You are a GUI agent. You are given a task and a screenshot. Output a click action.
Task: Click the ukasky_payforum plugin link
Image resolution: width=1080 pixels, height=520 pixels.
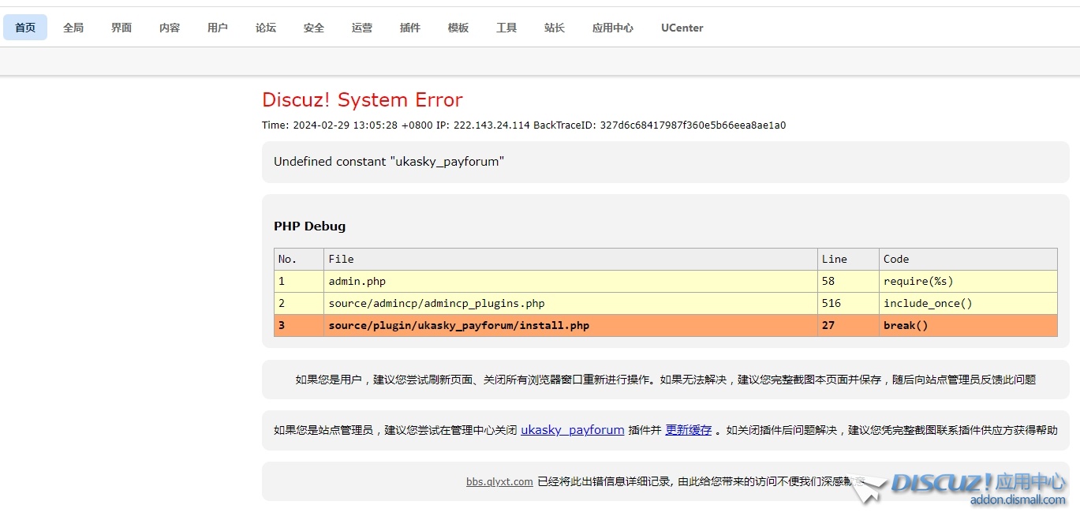click(x=573, y=430)
